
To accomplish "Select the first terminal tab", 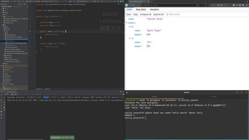I will click(154, 97).
